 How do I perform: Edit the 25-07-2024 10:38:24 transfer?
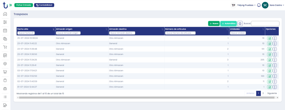(270, 38)
